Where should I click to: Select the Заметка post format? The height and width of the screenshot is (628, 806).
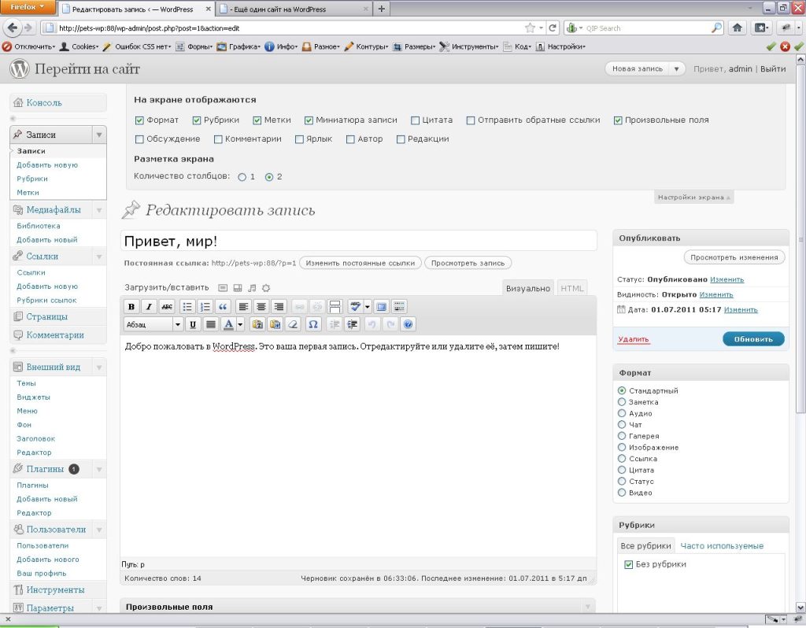[x=622, y=402]
